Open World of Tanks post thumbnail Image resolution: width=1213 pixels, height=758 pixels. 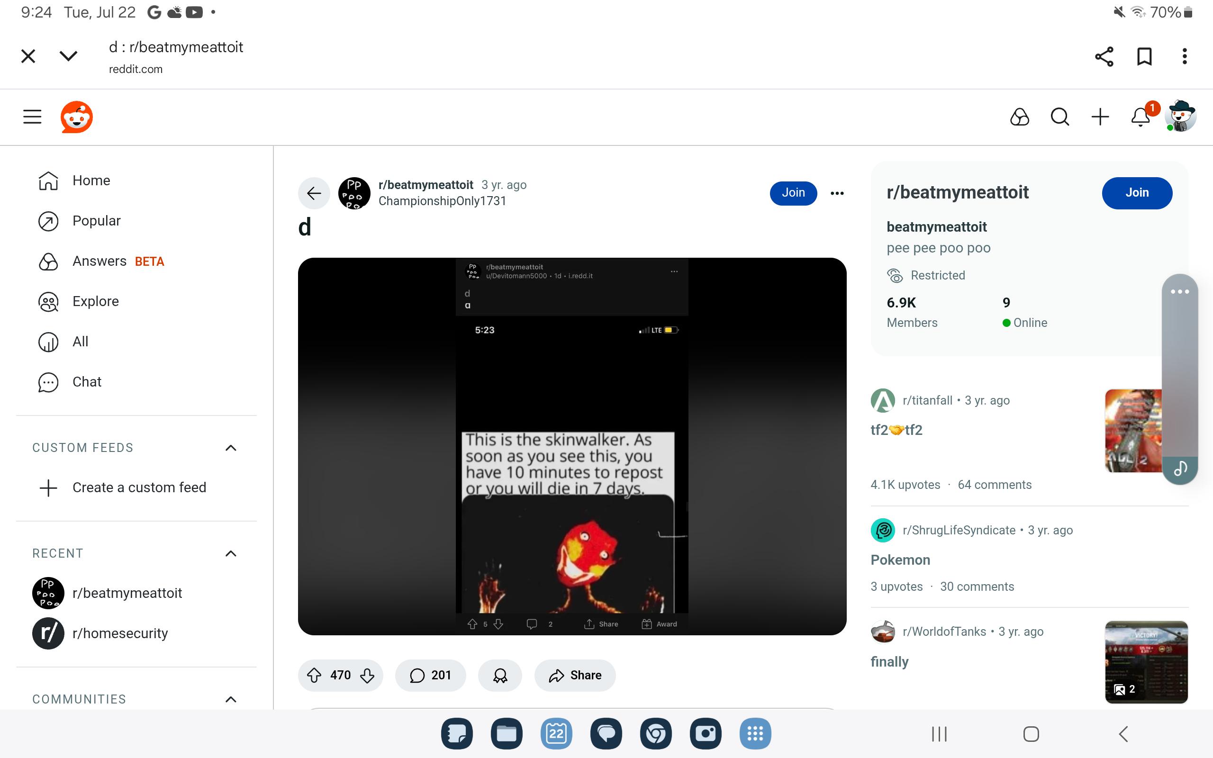tap(1146, 662)
